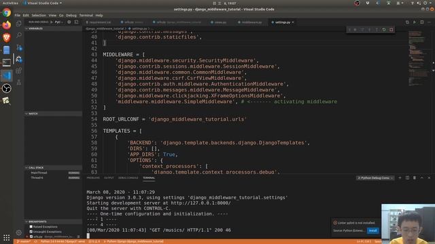435x244 pixels.
Task: Show Applications grid in the dock
Action: click(x=6, y=238)
